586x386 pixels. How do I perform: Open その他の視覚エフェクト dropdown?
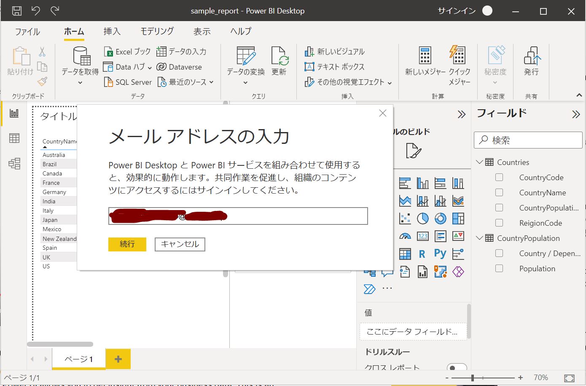point(390,83)
